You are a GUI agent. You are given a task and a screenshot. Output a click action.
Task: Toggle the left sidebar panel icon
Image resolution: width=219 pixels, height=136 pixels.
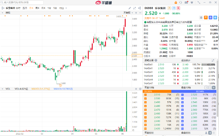[x=3, y=8]
